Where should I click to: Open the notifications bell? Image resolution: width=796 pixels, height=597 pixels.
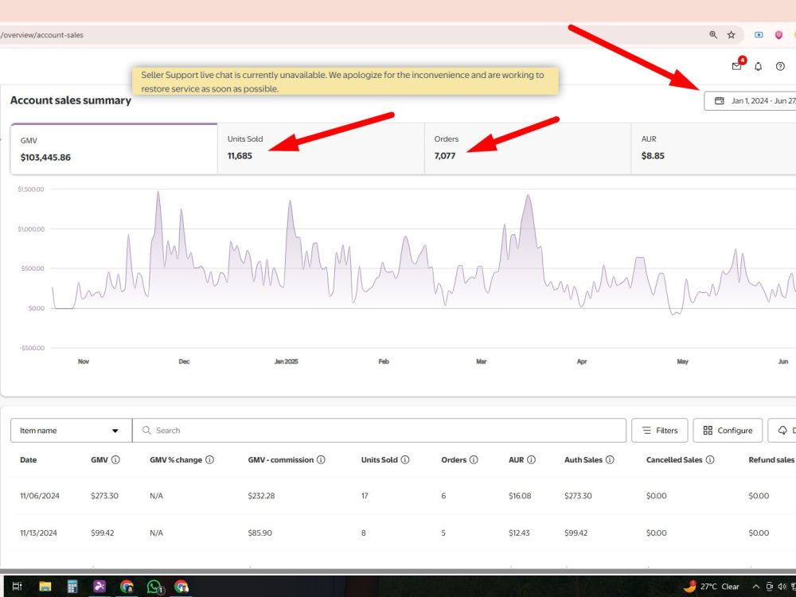[758, 67]
